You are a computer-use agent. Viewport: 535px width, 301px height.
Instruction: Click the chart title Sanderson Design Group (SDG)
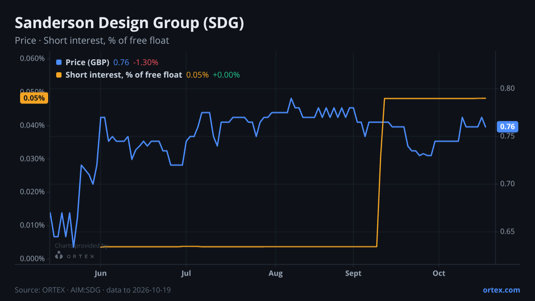tap(129, 23)
